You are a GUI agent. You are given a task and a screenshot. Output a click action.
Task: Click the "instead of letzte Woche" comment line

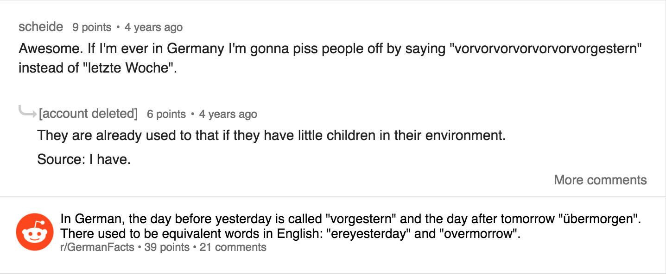click(x=98, y=67)
